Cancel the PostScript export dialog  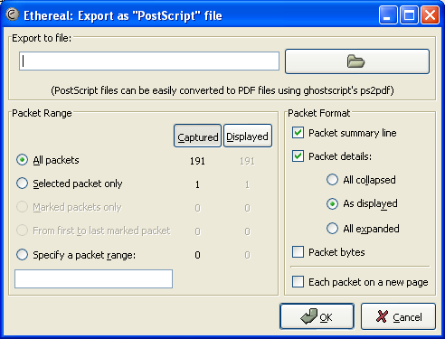tap(398, 316)
